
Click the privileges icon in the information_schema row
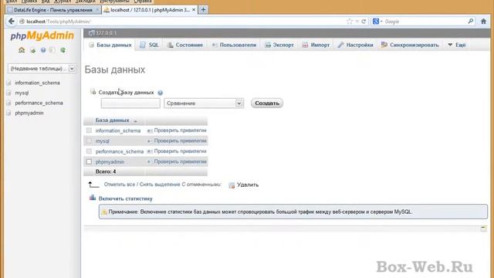[x=150, y=131]
